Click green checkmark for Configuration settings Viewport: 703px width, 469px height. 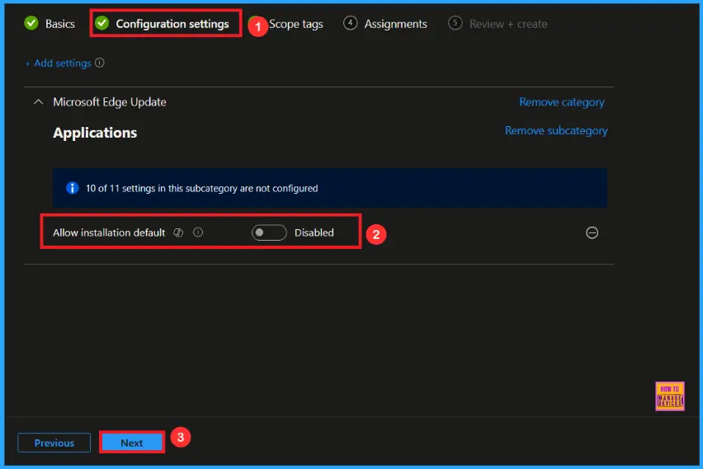102,23
